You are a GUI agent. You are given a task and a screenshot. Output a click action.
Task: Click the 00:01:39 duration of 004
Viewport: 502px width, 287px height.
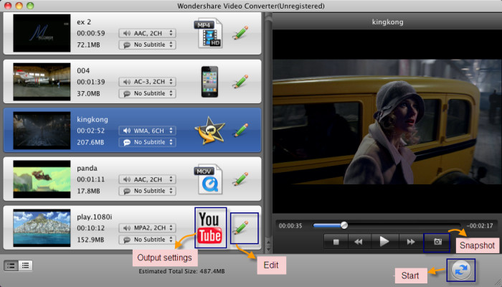tap(90, 82)
